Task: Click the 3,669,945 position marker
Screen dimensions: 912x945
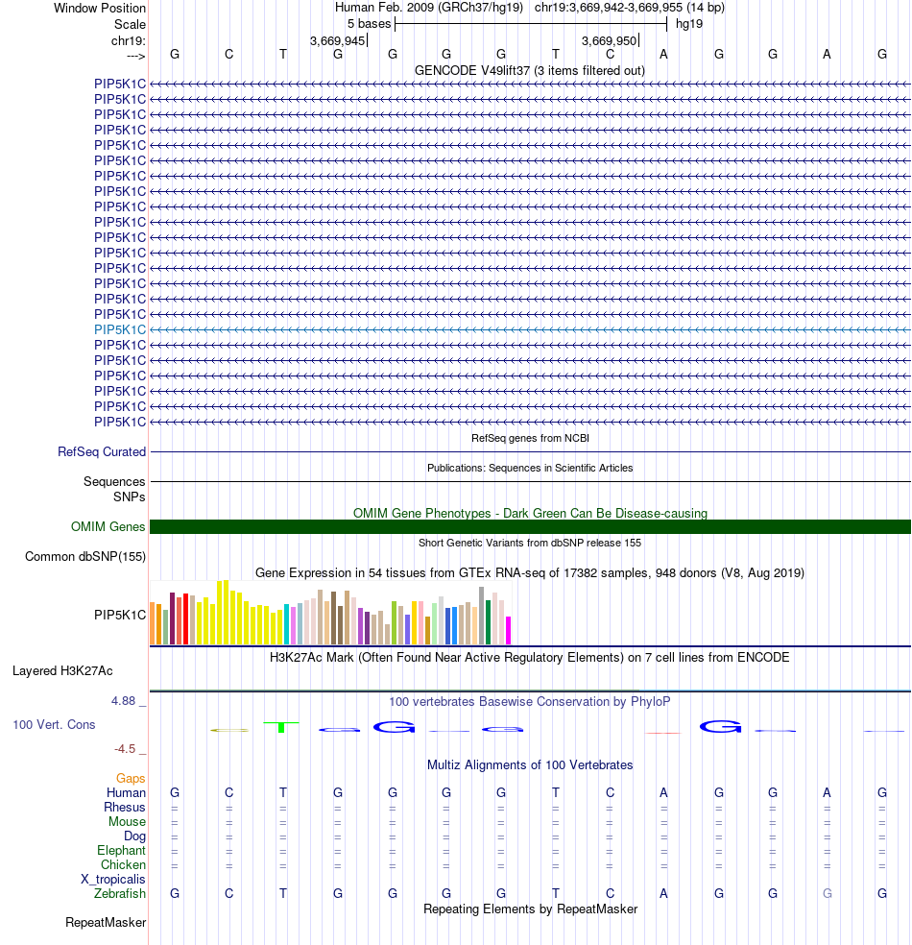Action: (338, 40)
